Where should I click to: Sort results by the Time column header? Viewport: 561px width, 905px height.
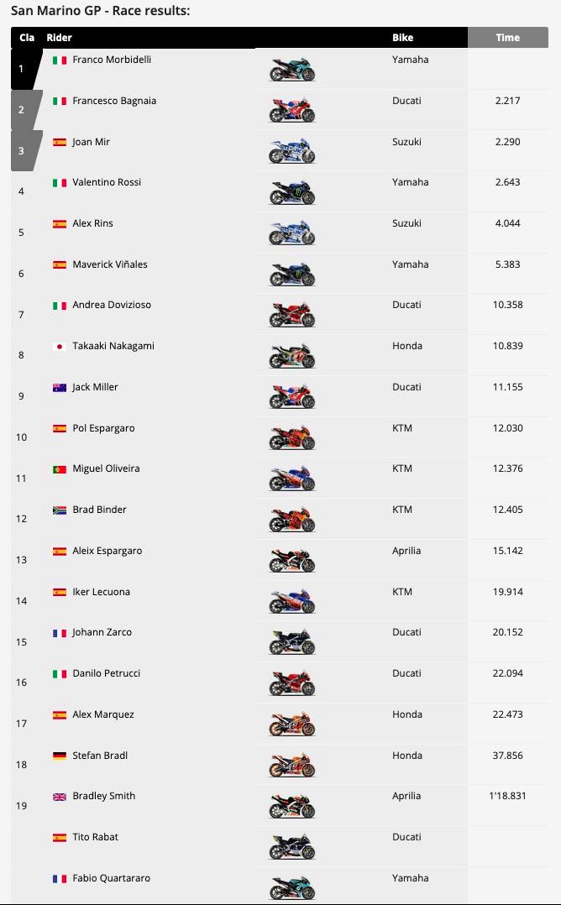[507, 38]
